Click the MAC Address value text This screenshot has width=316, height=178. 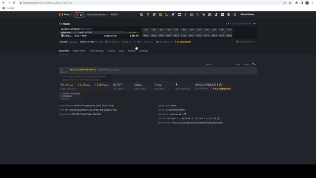coord(197,123)
